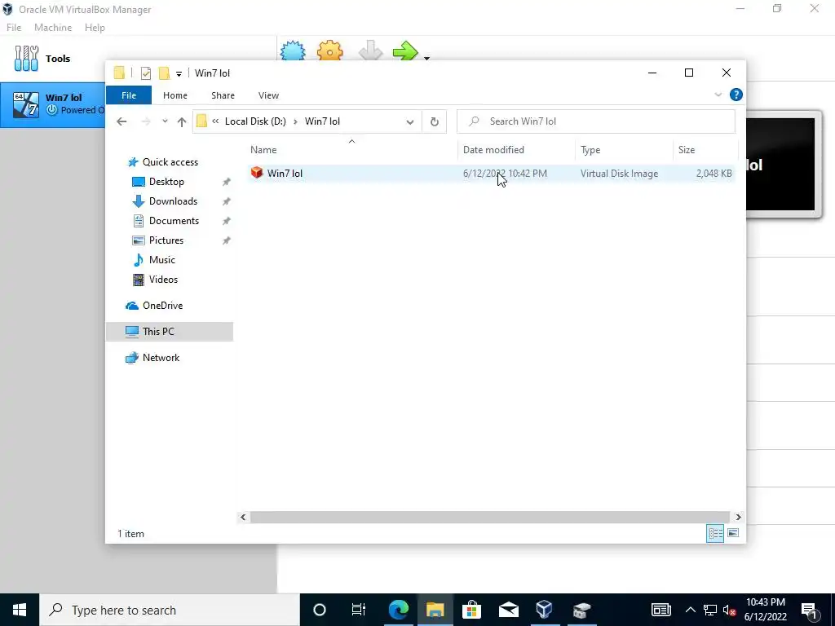835x626 pixels.
Task: Switch to Large icons view layout icon
Action: pos(733,533)
